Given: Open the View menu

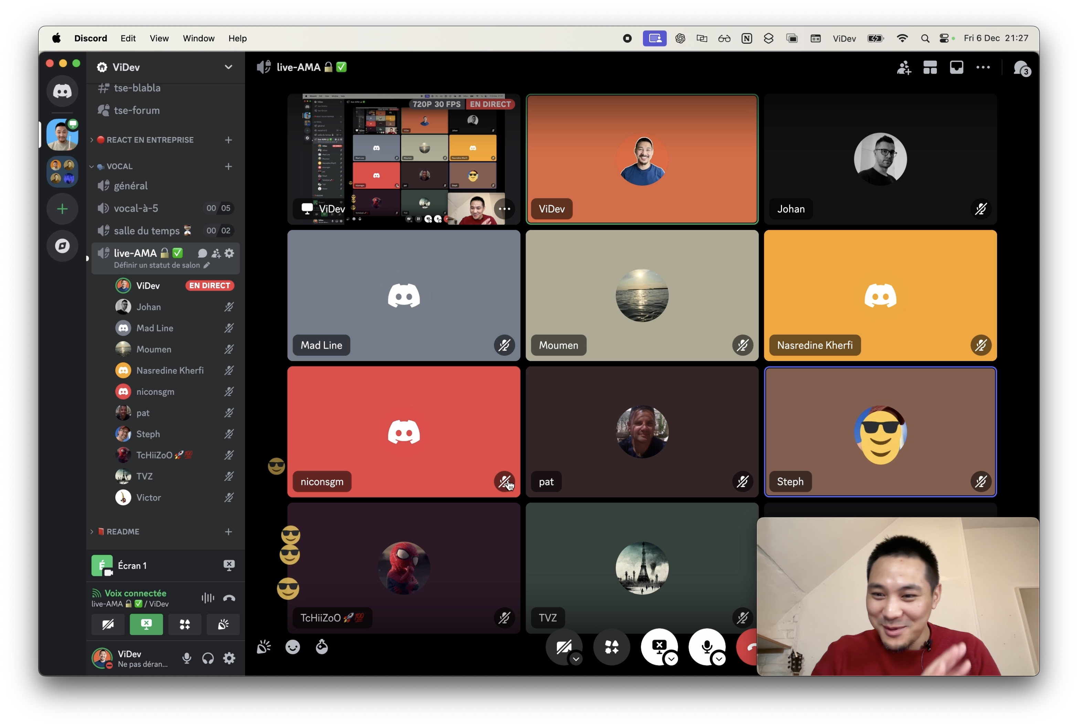Looking at the screenshot, I should 159,39.
